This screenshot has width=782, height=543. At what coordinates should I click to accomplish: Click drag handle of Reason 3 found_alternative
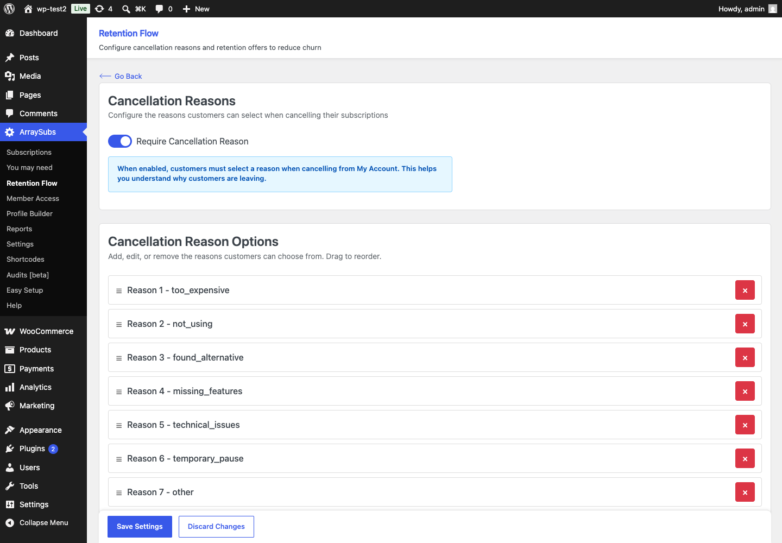[119, 358]
